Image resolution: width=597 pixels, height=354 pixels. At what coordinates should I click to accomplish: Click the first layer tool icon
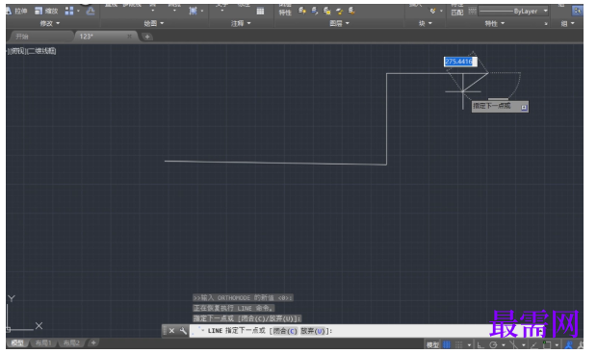302,11
